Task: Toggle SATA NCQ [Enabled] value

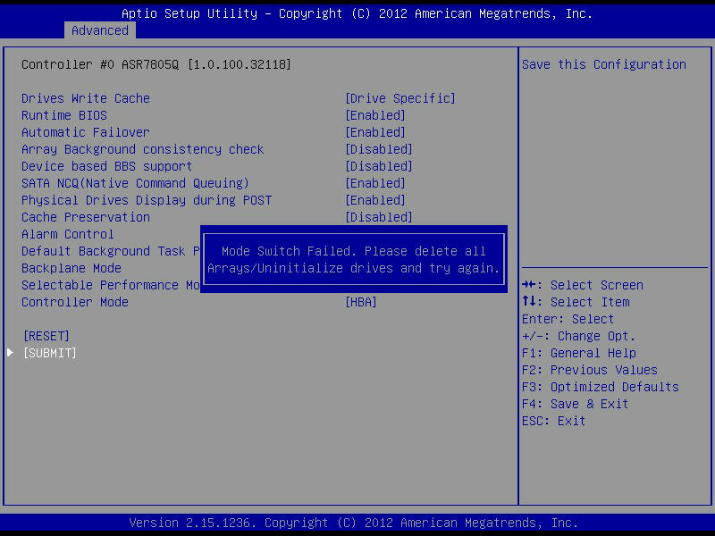Action: (x=375, y=183)
